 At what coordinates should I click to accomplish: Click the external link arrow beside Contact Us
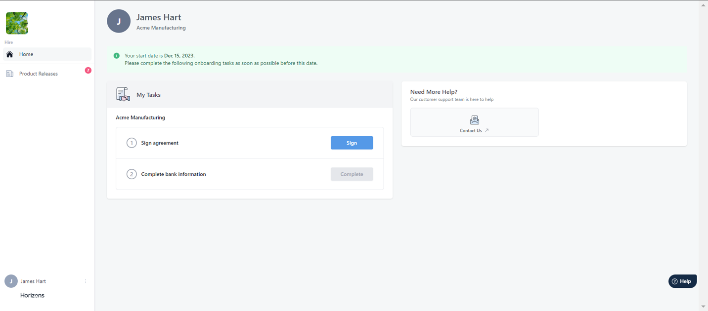(487, 130)
